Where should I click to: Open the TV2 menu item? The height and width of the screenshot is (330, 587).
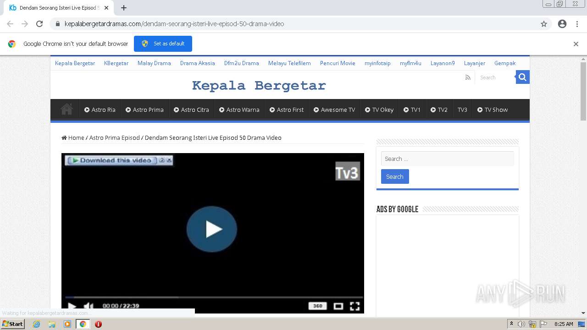pos(439,110)
